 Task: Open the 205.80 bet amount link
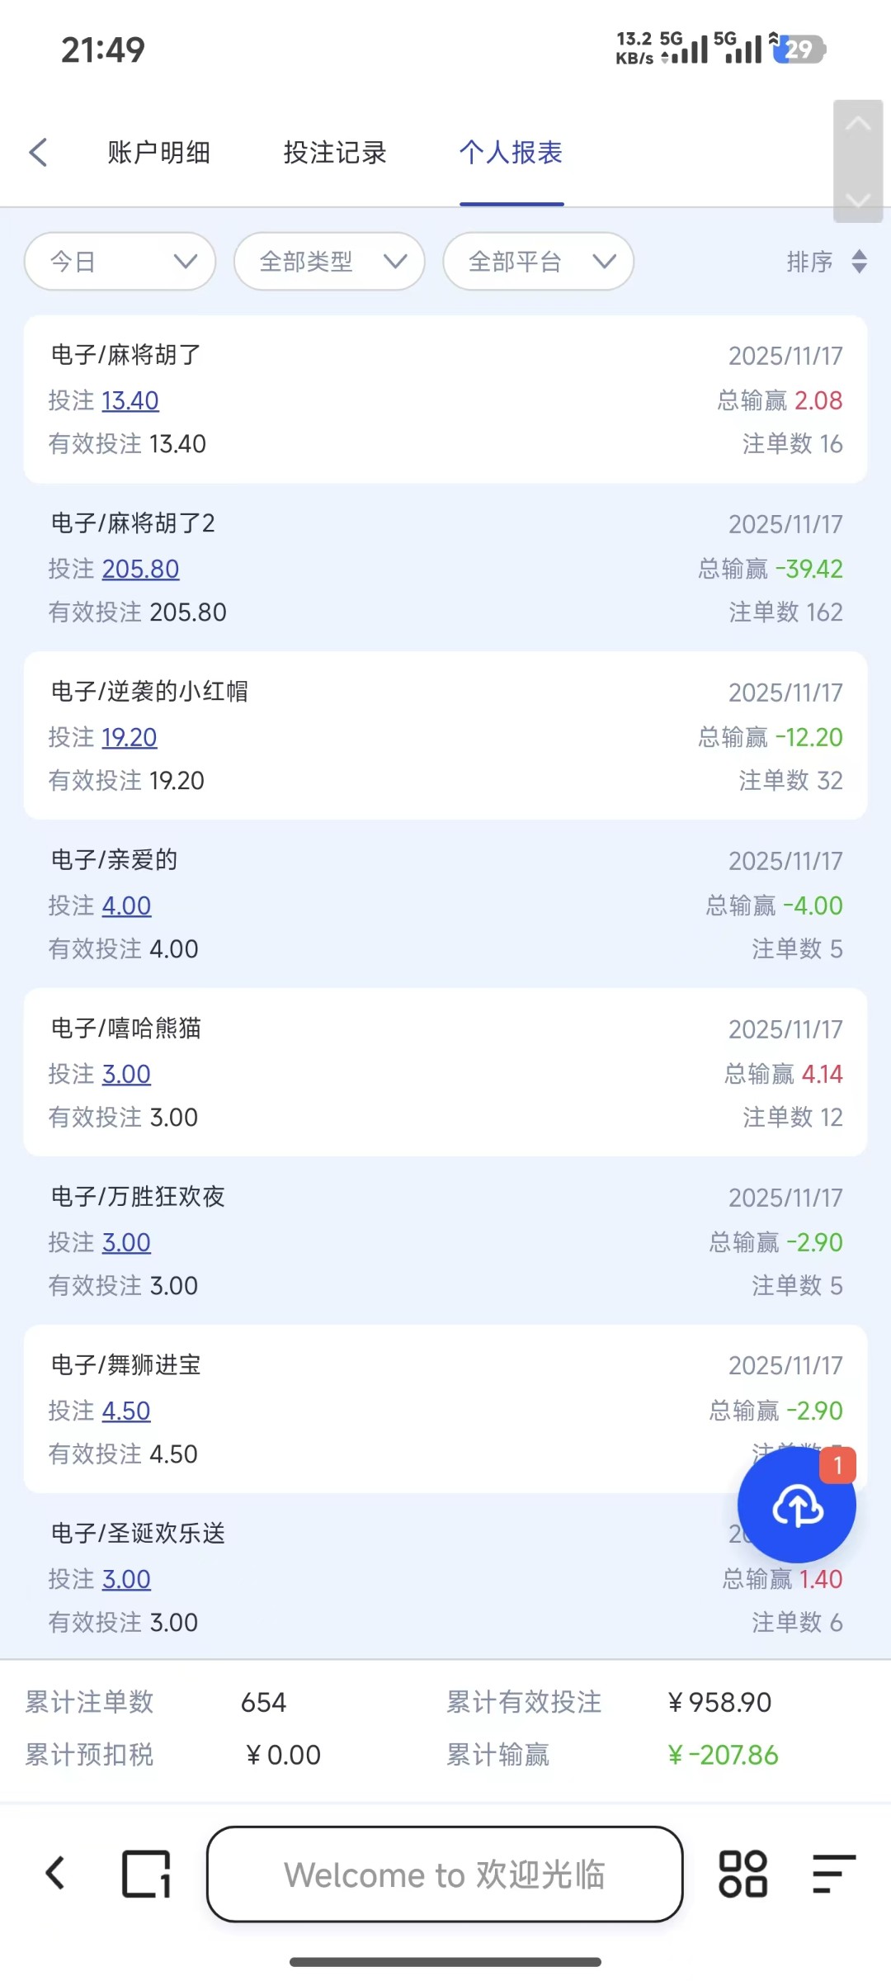(x=140, y=570)
